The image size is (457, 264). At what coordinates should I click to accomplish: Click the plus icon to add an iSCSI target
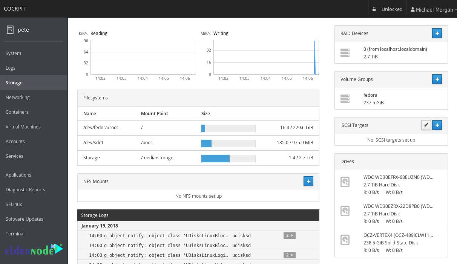pos(437,125)
